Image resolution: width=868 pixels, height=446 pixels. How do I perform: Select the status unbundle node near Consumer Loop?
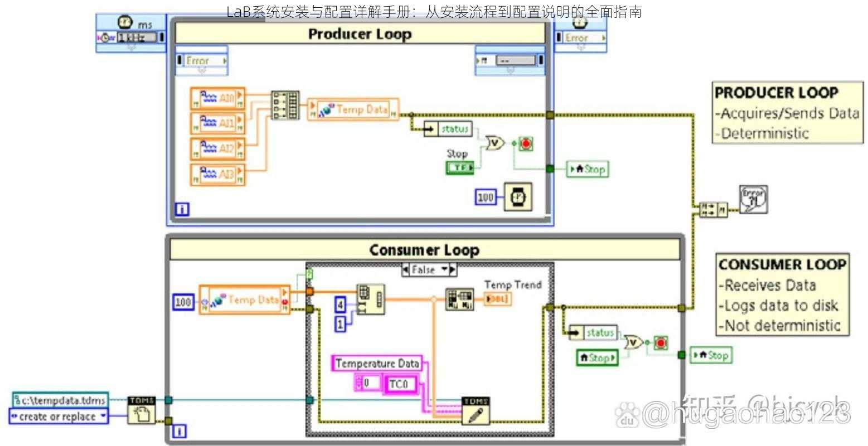point(593,333)
